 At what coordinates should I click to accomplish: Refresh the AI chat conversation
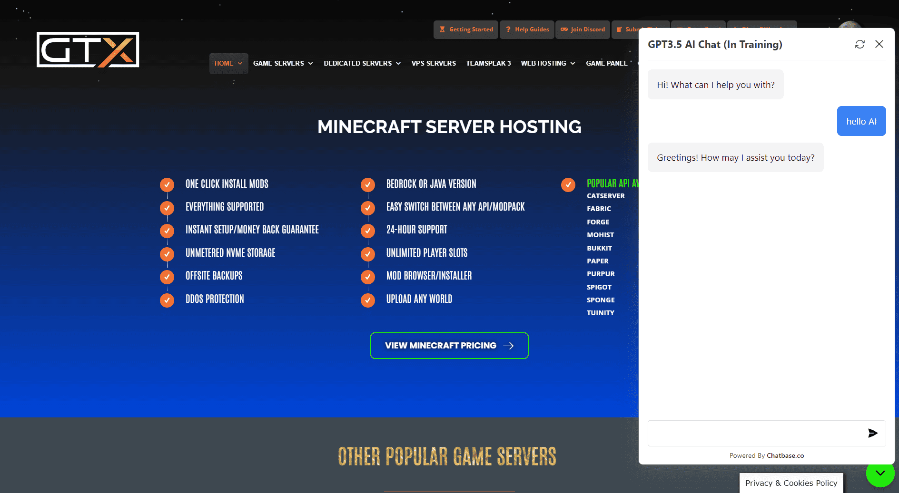859,44
